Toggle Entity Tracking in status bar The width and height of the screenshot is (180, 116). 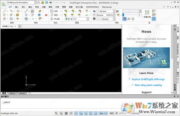(x=86, y=113)
